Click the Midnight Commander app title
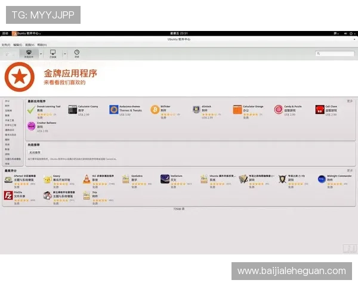Viewport: 358px width, 286px height. click(340, 176)
